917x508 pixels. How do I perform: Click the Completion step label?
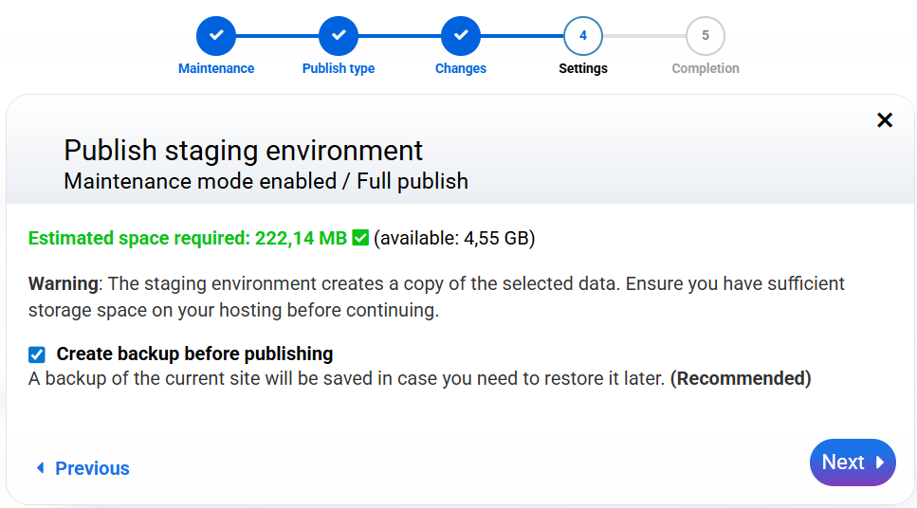pos(705,68)
